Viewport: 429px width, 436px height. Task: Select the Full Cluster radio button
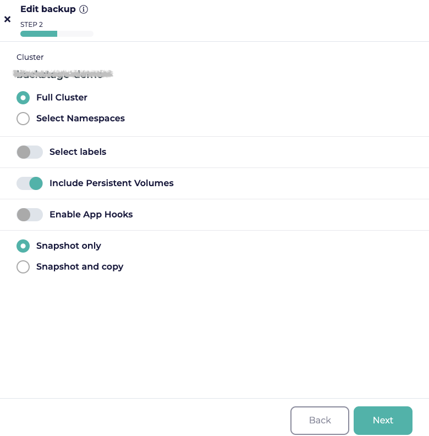coord(23,98)
